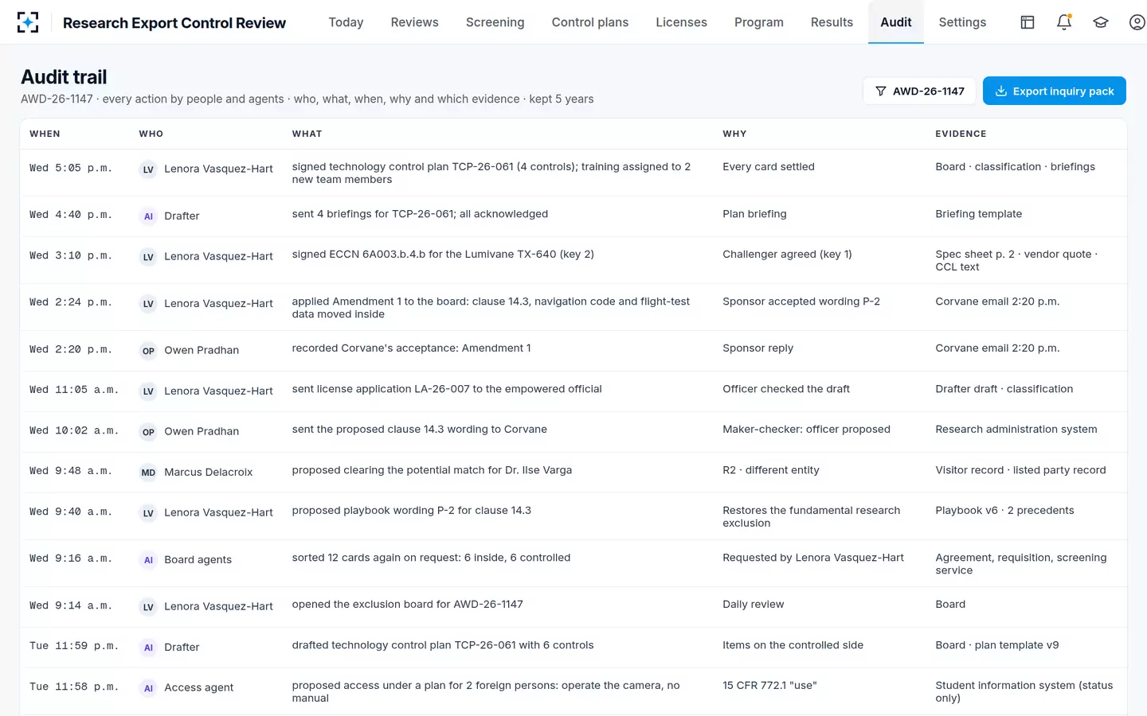Viewport: 1147px width, 716px height.
Task: Click the LV avatar in the 3:10 p.m. row
Action: (148, 257)
